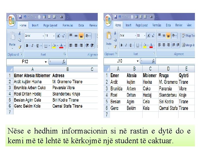Expand Clipboard dialog launcher in left window
Screen dimensions: 207x155
21,54
